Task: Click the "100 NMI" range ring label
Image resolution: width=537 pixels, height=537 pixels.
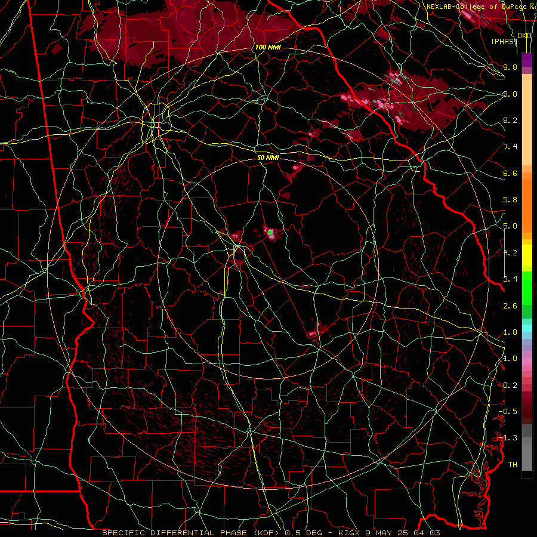Action: coord(268,47)
